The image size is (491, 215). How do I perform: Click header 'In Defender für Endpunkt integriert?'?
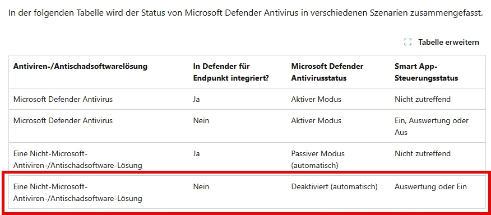(231, 72)
